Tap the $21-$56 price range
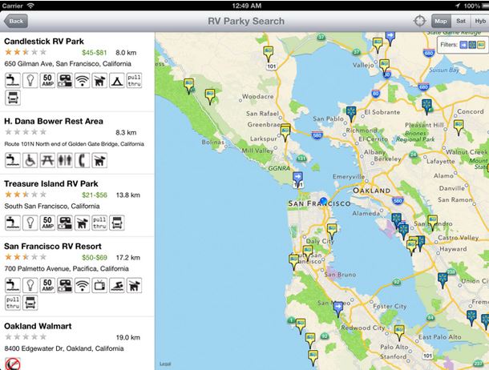Screen dimensions: 489x370 point(94,195)
